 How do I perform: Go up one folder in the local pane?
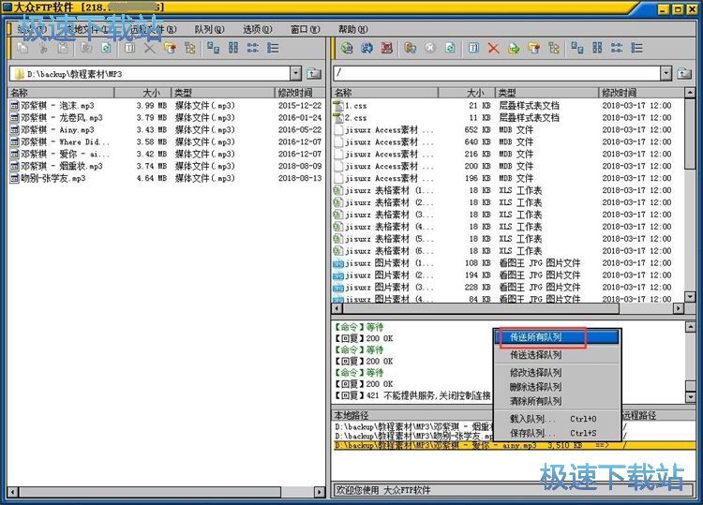[x=314, y=73]
